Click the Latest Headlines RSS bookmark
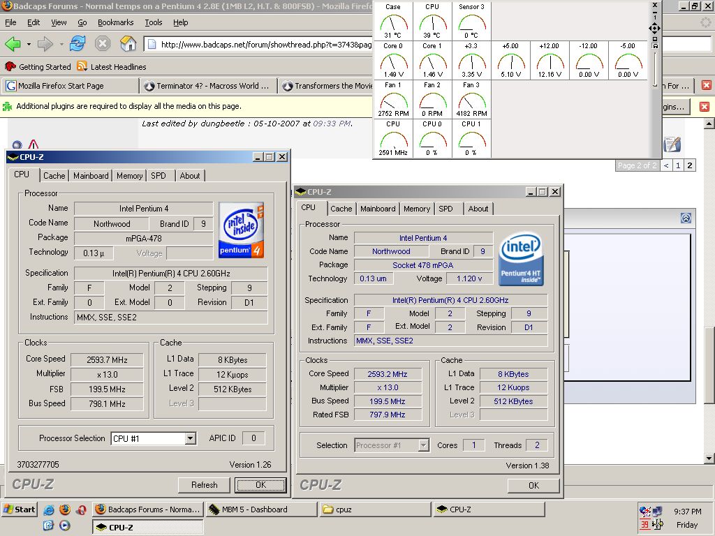Image resolution: width=715 pixels, height=536 pixels. [112, 67]
